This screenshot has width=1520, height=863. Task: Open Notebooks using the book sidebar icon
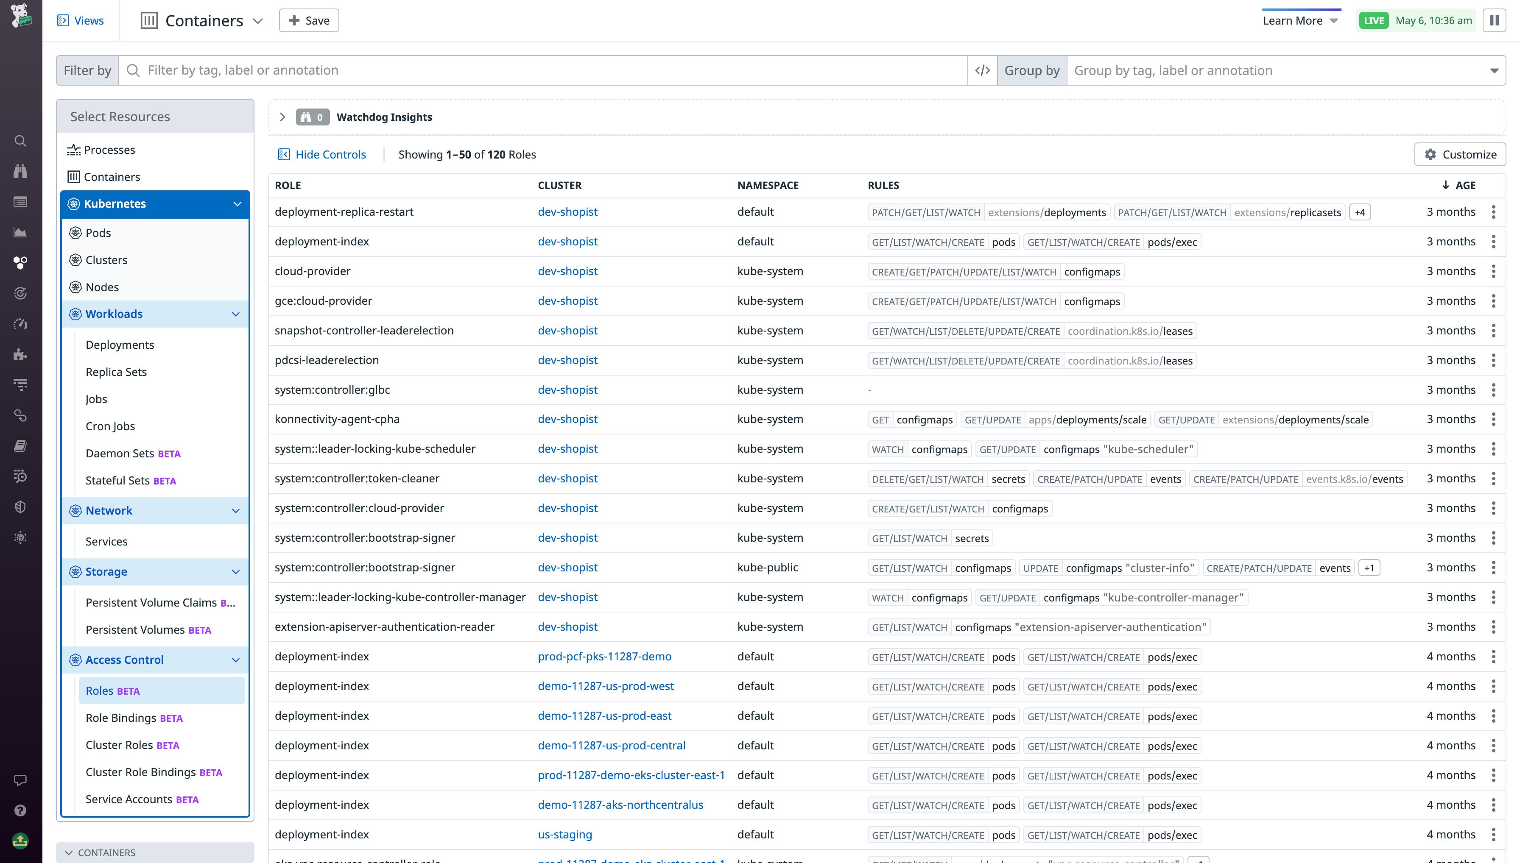[21, 446]
